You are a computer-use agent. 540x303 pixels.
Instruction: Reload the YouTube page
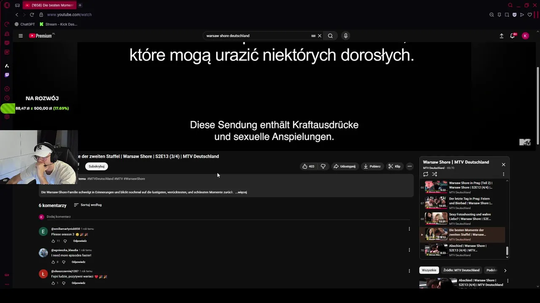(x=32, y=14)
